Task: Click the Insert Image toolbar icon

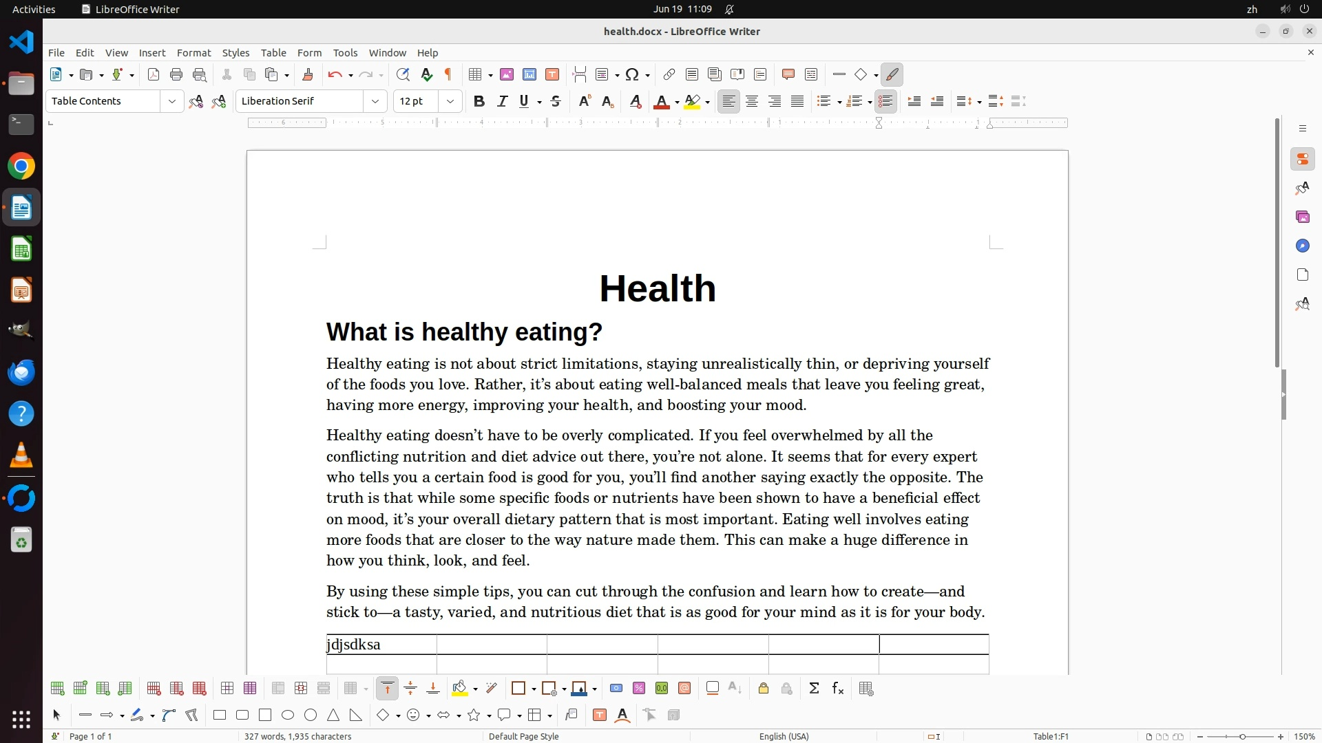Action: point(507,75)
